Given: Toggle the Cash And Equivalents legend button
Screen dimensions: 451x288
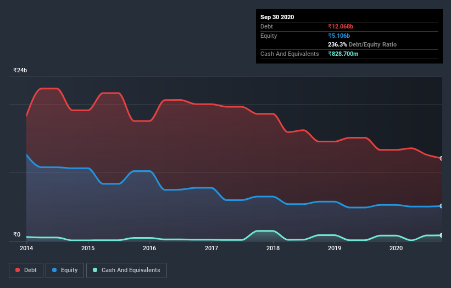Looking at the screenshot, I should click(x=126, y=270).
